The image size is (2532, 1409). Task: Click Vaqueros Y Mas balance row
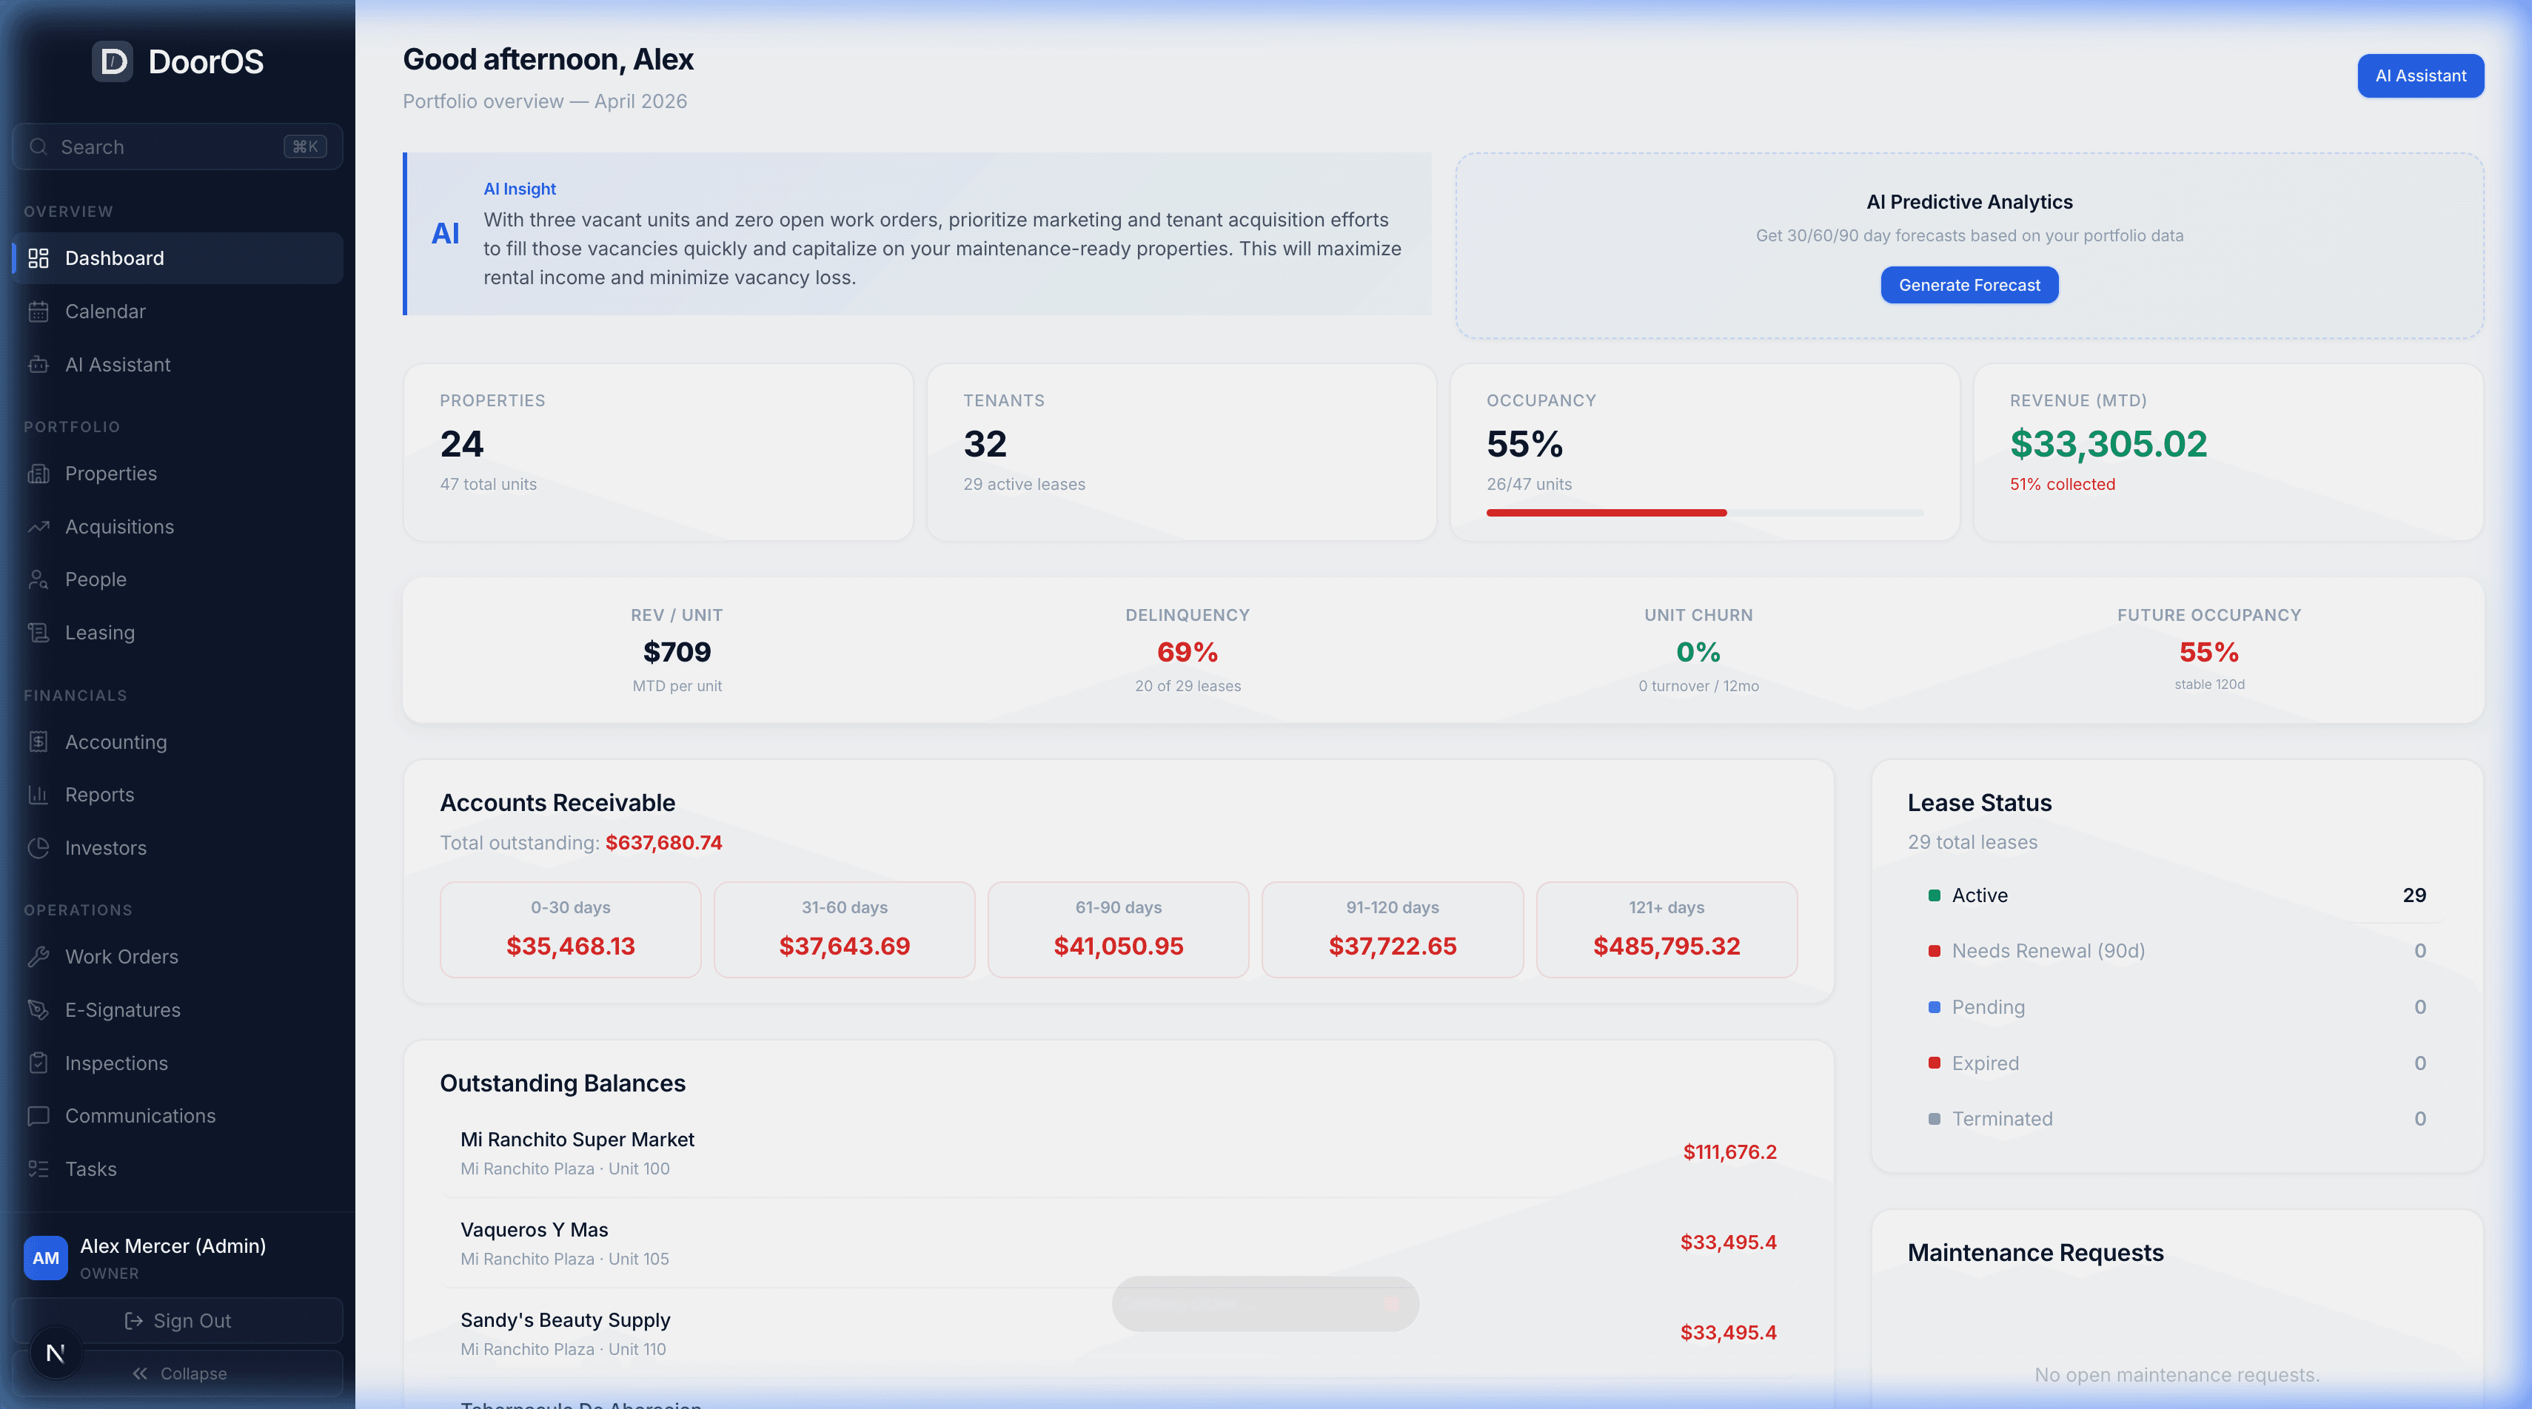coord(1119,1243)
